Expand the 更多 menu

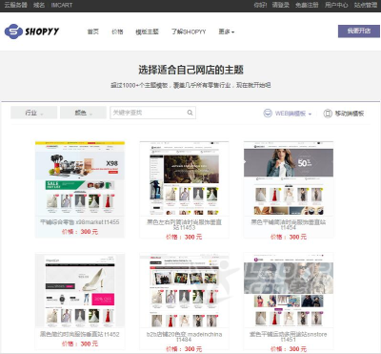click(227, 31)
